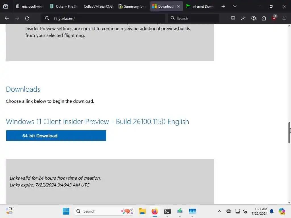The width and height of the screenshot is (291, 218).
Task: Open a new browser tab
Action: point(223,6)
